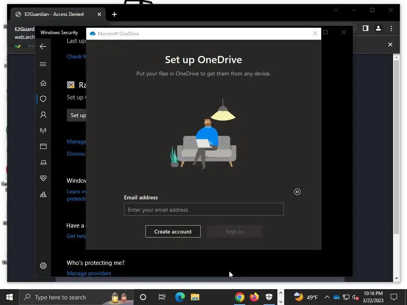Launch Microsoft Edge from taskbar

tap(180, 297)
